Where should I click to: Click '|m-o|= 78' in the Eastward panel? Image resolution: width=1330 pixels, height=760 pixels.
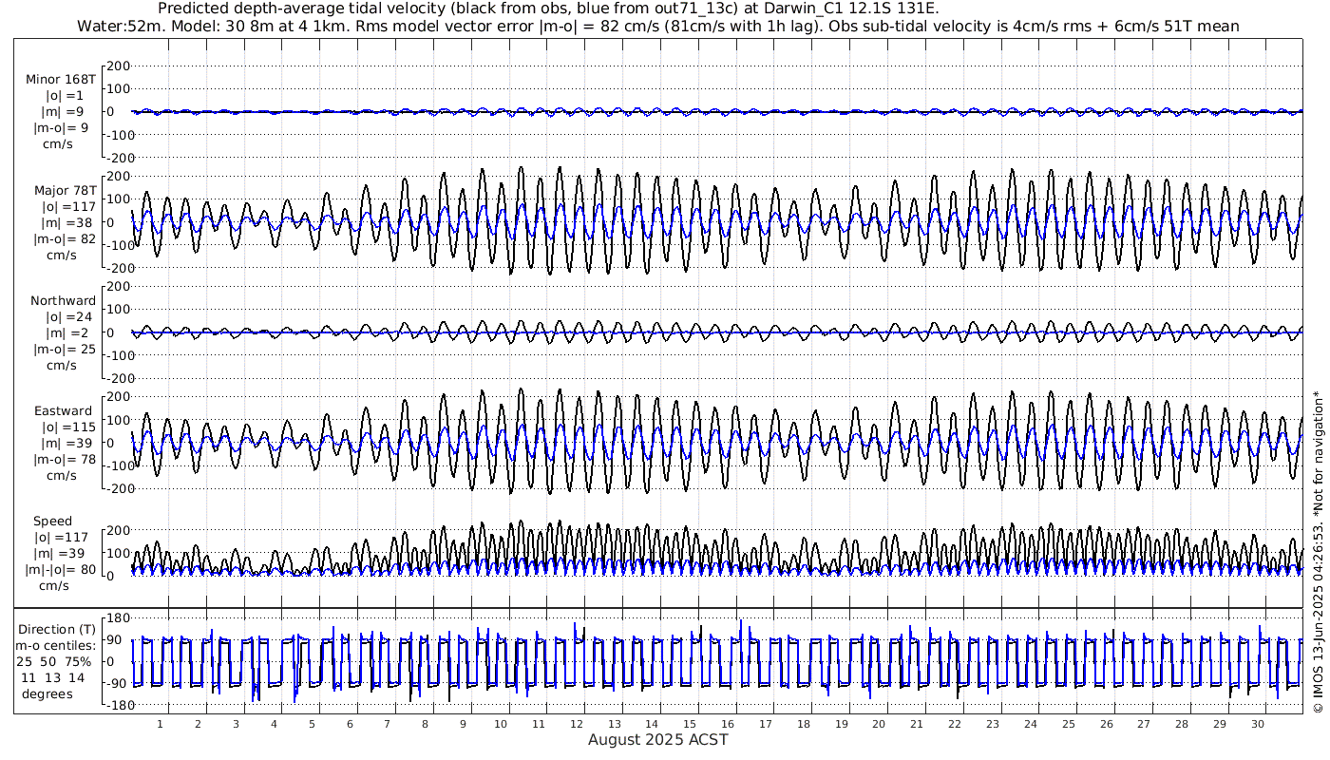64,460
